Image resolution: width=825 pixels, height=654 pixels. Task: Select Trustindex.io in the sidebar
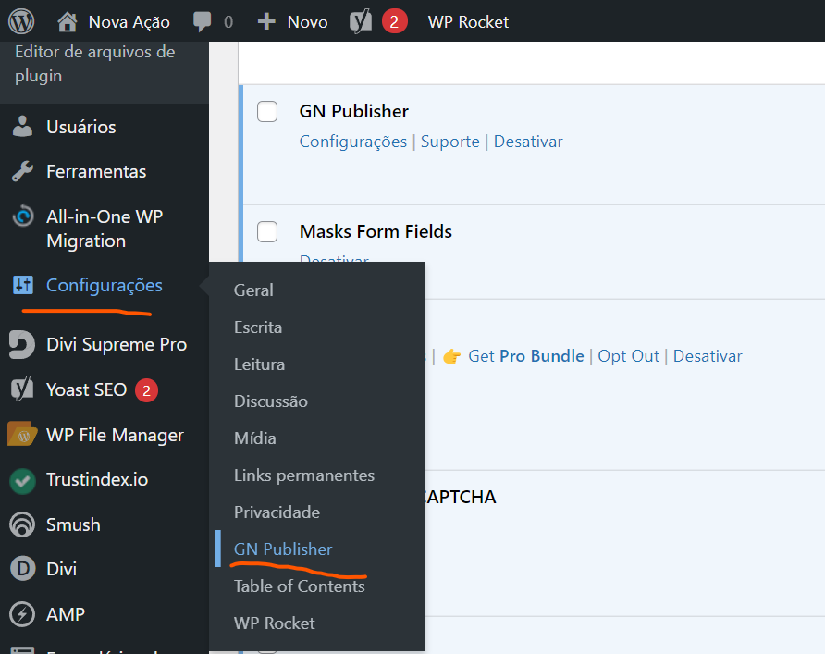[26, 480]
